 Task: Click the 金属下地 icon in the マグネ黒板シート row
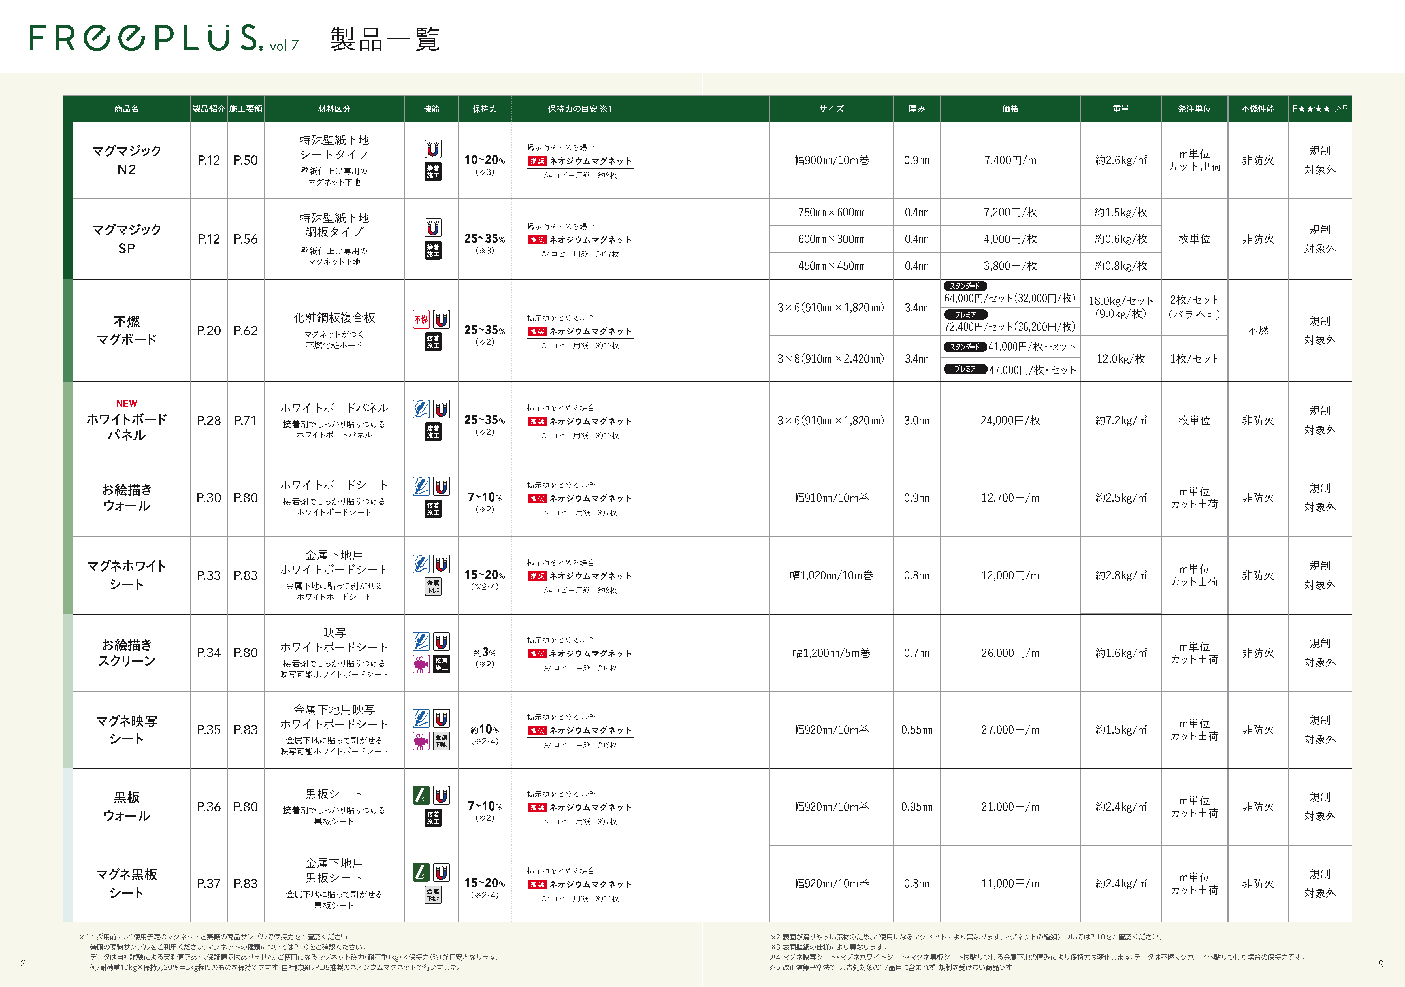tap(433, 895)
